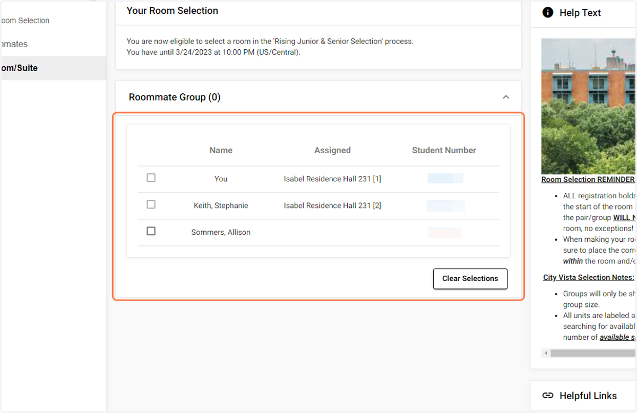Click the scrollbar left arrow in Help Text
The height and width of the screenshot is (413, 637).
(546, 353)
